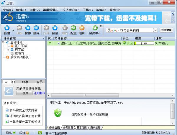Close the 任务管理 panel
This screenshot has height=135, width=177.
(x=44, y=38)
